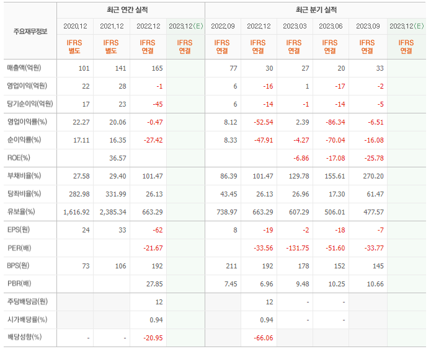Click the operating margin value -86.34

tap(335, 122)
